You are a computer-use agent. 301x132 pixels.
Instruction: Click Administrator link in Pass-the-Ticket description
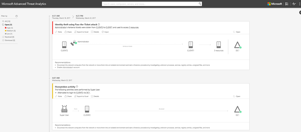tap(61, 27)
